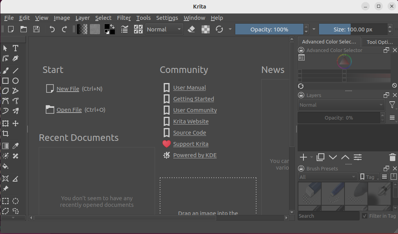
Task: Click the Undo arrow
Action: pos(52,29)
